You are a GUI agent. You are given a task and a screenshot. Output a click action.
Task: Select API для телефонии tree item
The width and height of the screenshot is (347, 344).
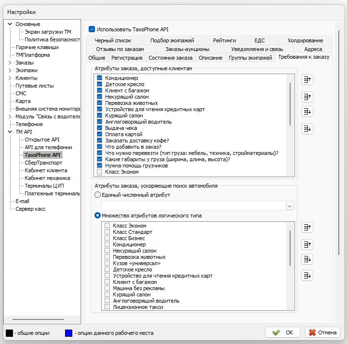coord(48,147)
